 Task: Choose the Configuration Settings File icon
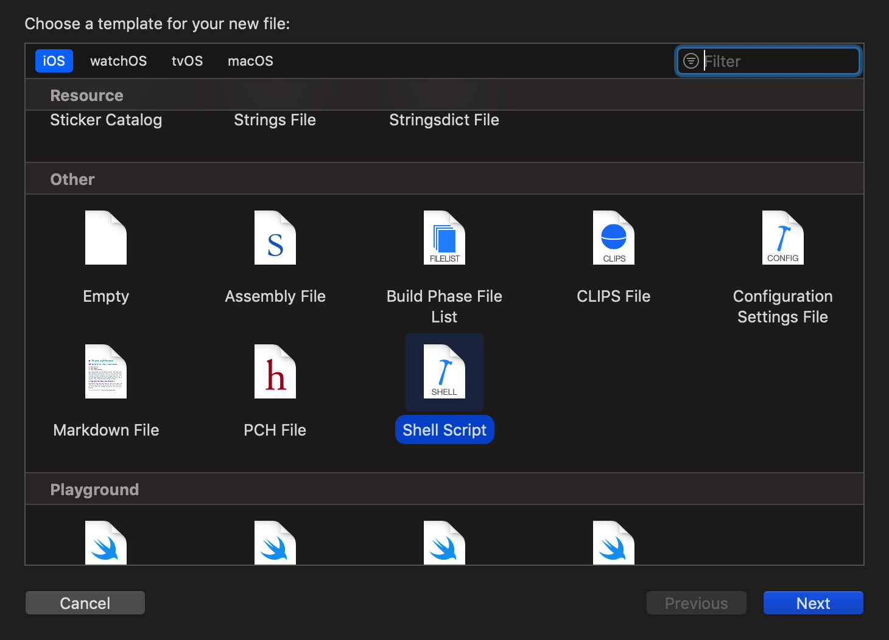pos(783,238)
